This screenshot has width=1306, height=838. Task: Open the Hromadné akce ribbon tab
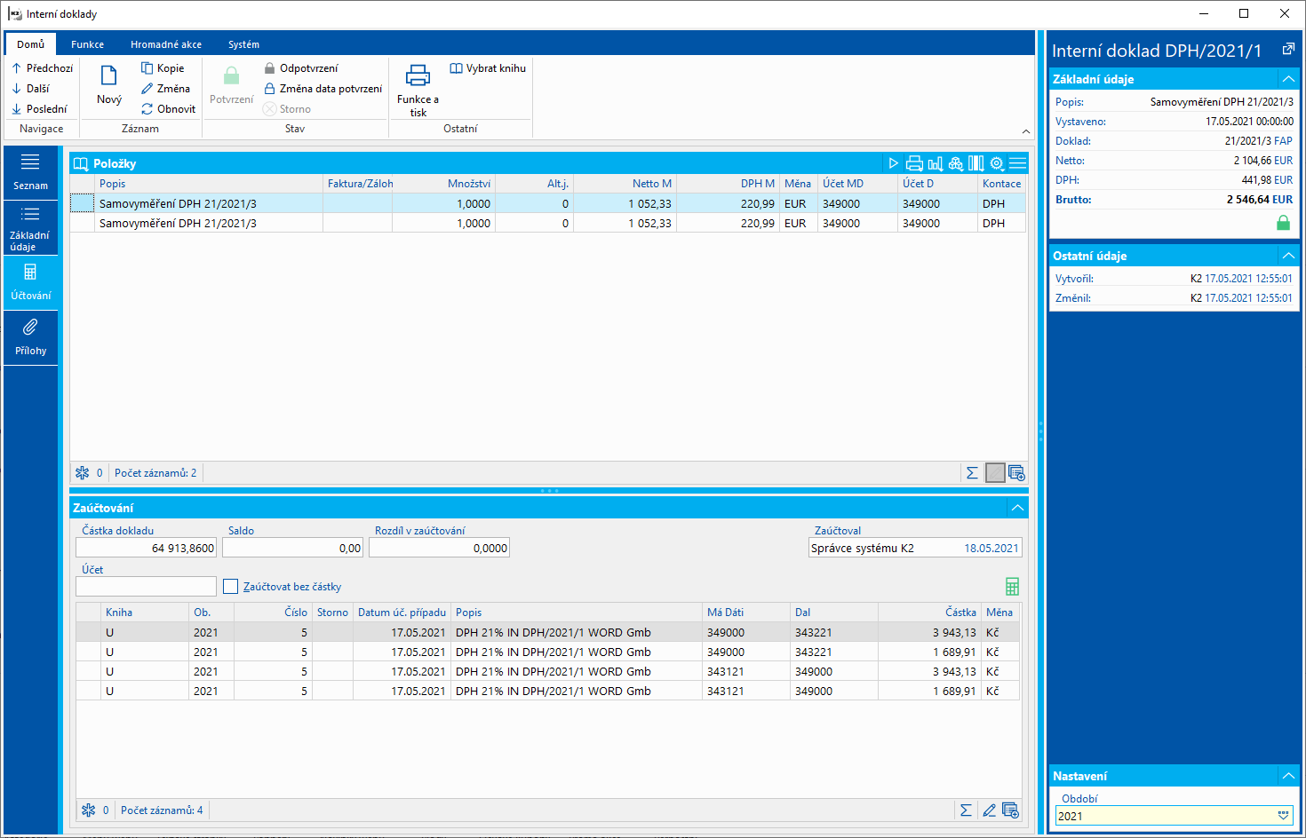point(166,44)
